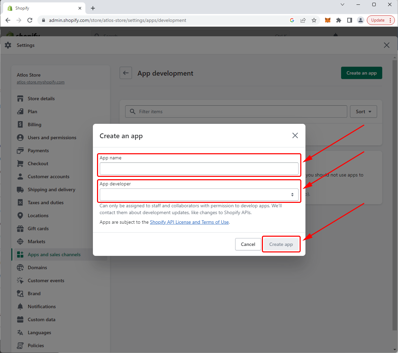Click the Checkout cart icon
The width and height of the screenshot is (398, 353).
pyautogui.click(x=20, y=164)
